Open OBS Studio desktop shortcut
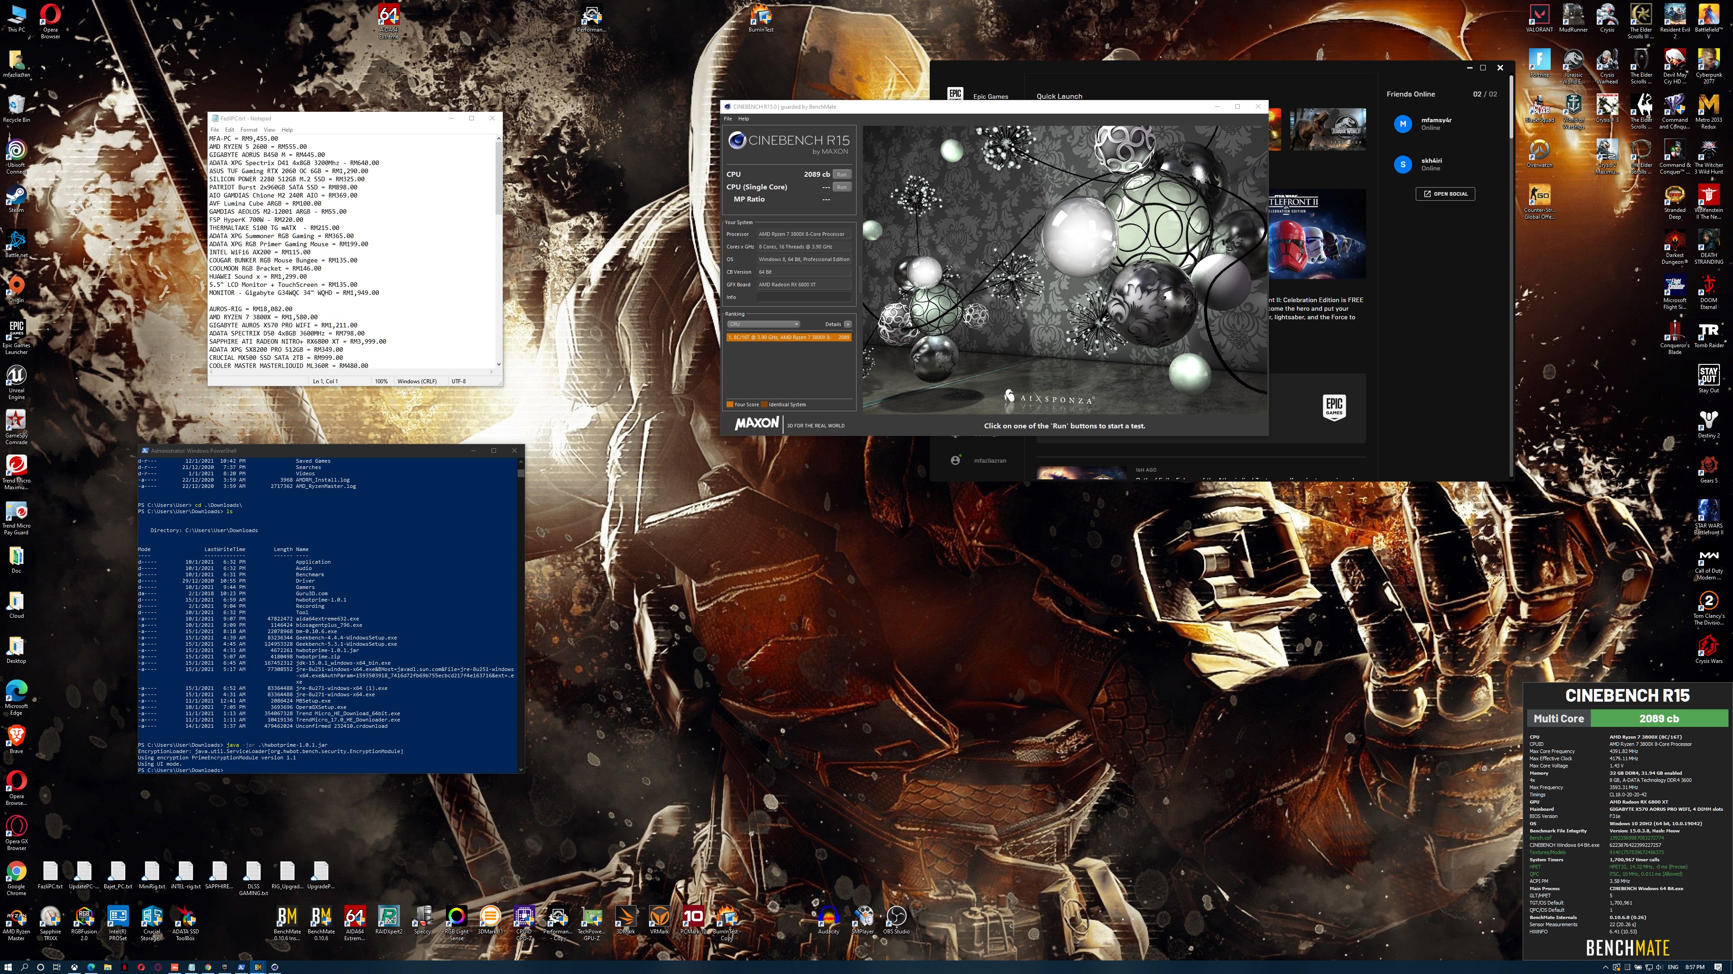The height and width of the screenshot is (974, 1733). point(896,919)
